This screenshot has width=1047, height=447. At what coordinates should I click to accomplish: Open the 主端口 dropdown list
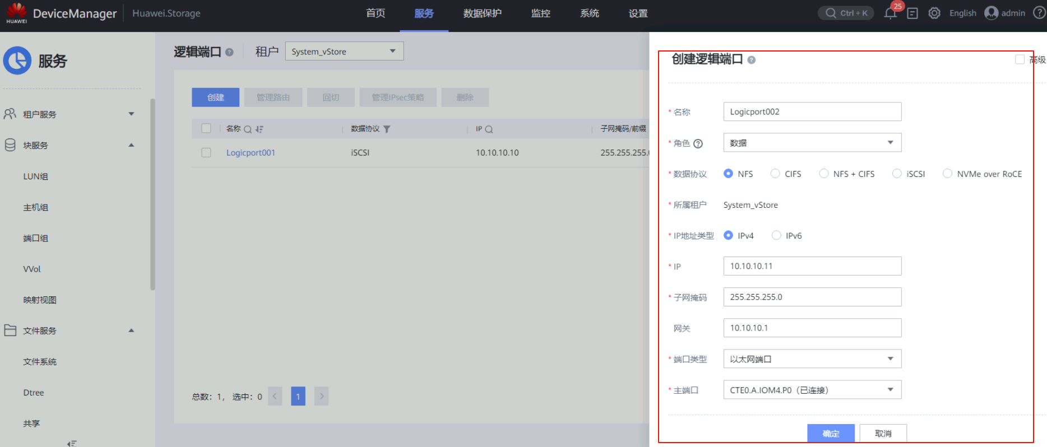[812, 390]
